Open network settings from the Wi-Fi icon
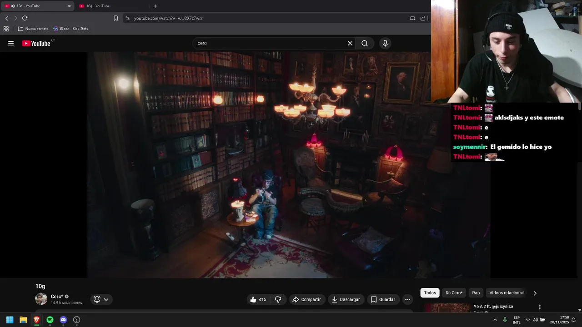Viewport: 582px width, 327px height. click(528, 320)
